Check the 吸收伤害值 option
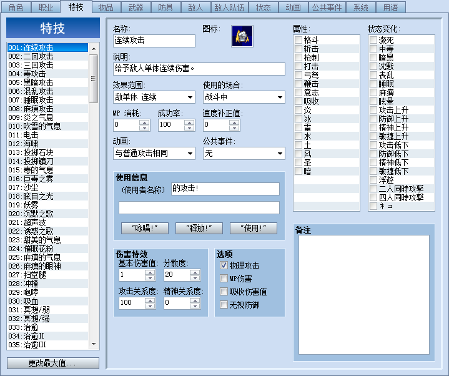449x376 pixels. [224, 292]
